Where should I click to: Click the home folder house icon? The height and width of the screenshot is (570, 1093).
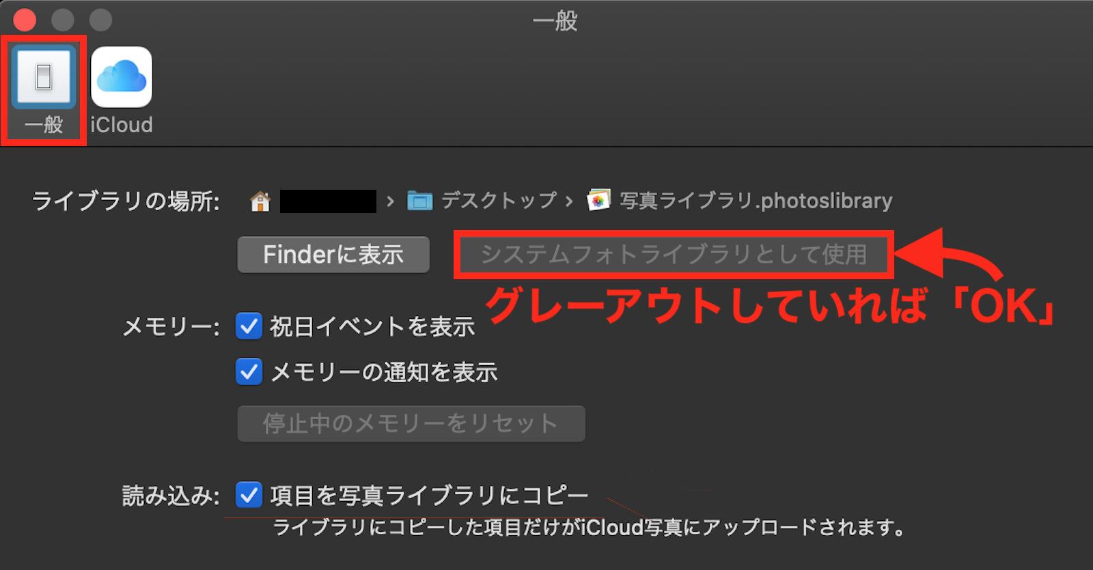click(260, 201)
